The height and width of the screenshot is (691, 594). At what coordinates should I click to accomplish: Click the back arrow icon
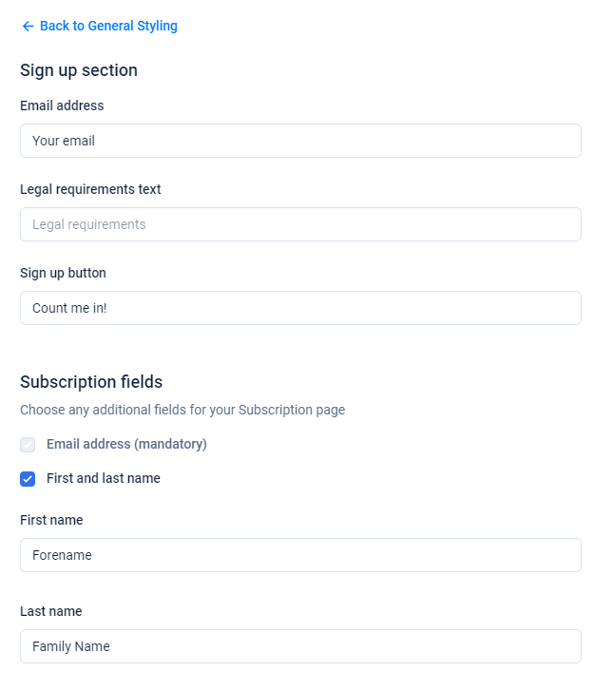point(28,27)
